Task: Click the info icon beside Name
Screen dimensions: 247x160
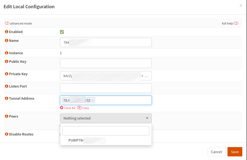Action: [x=7, y=41]
